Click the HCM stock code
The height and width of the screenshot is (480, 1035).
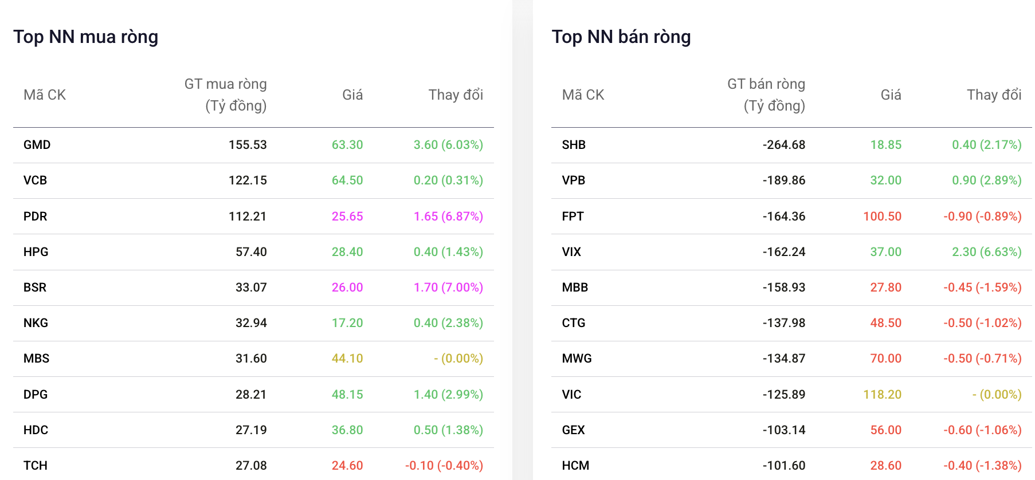(x=575, y=466)
